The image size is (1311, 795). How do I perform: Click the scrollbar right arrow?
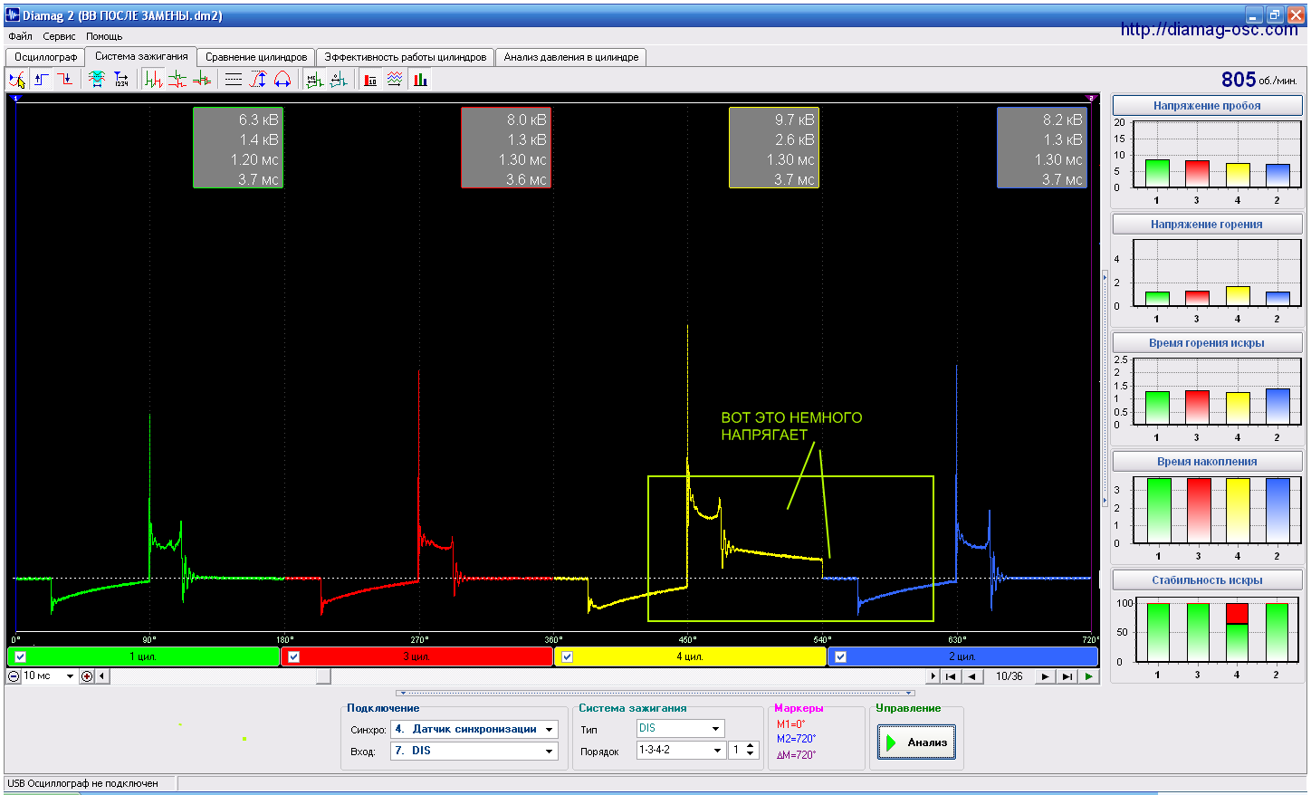pyautogui.click(x=933, y=676)
